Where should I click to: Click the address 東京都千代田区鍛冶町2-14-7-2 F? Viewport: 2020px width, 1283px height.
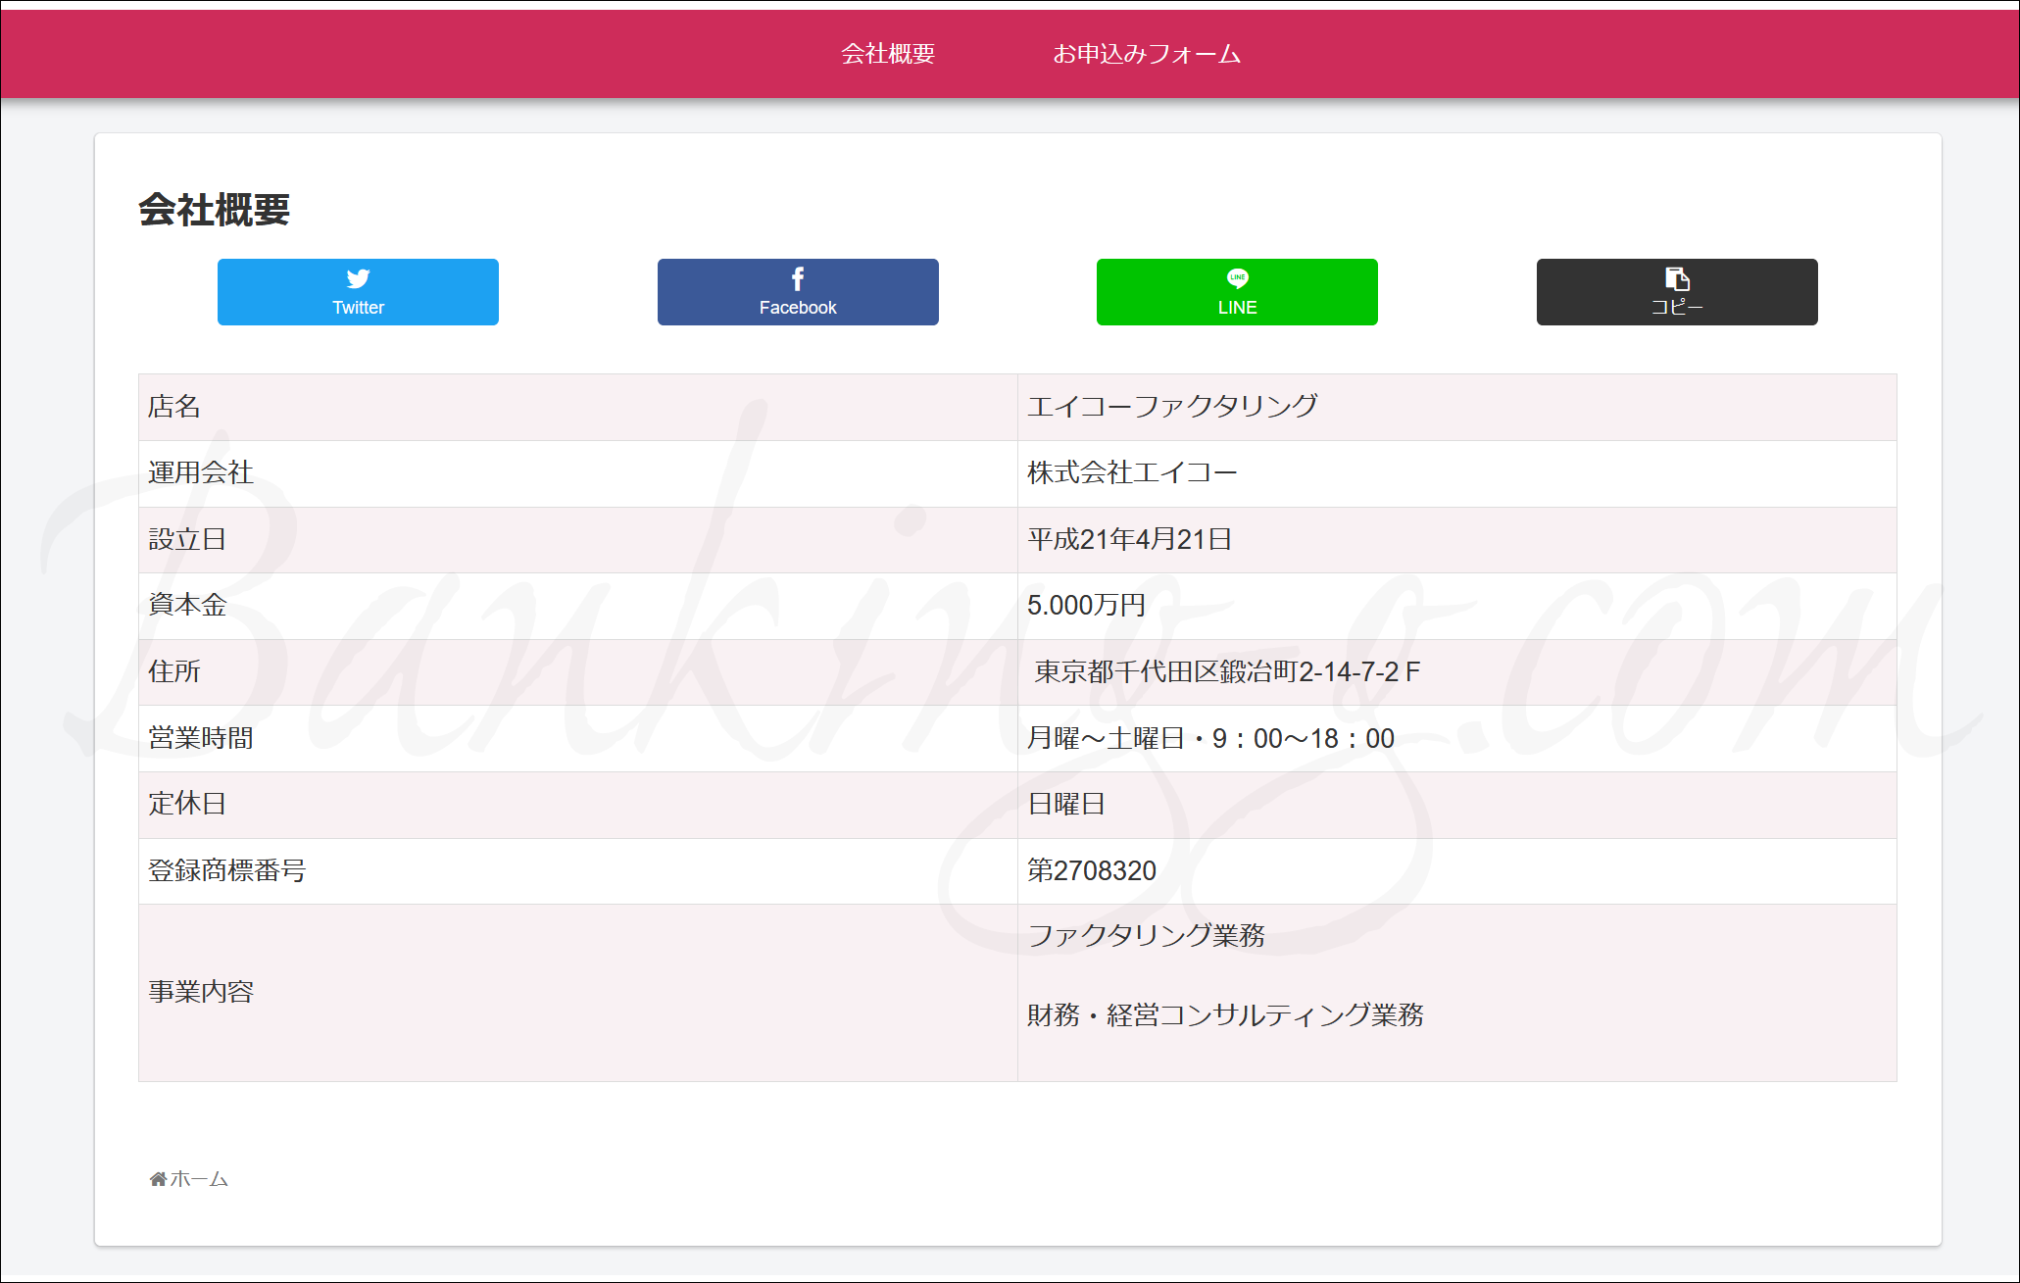(x=1227, y=672)
